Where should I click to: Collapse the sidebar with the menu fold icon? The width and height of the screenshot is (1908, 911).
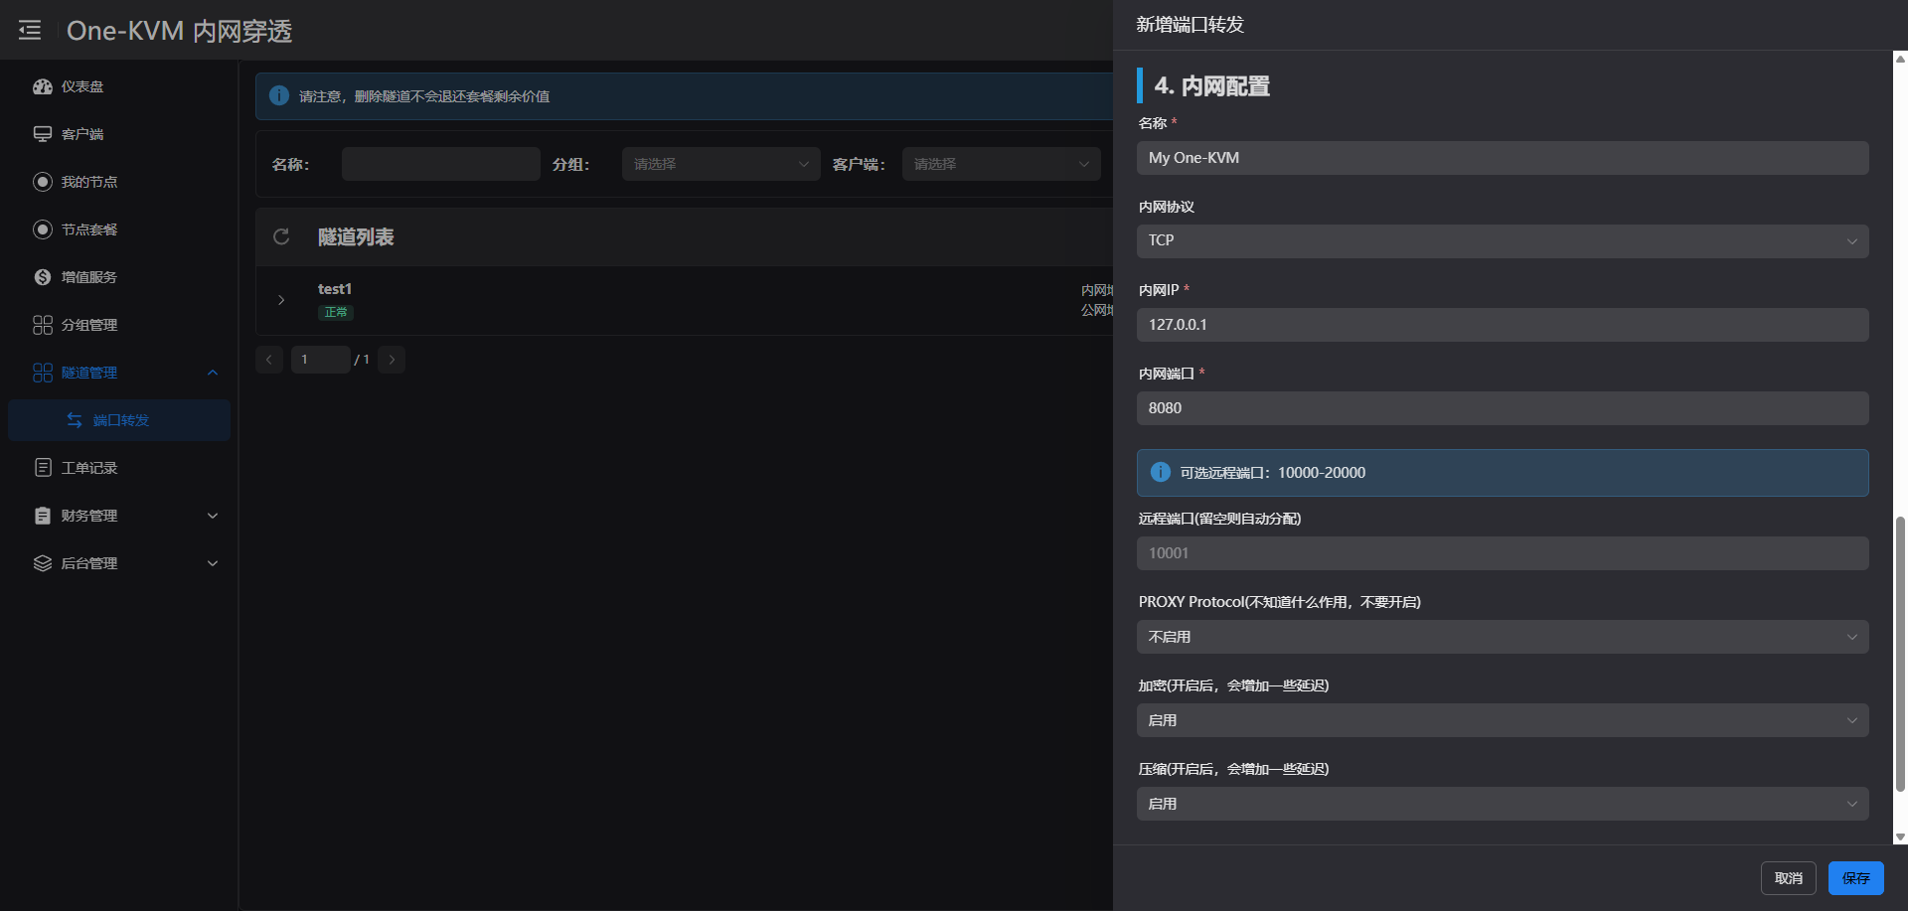pos(30,30)
